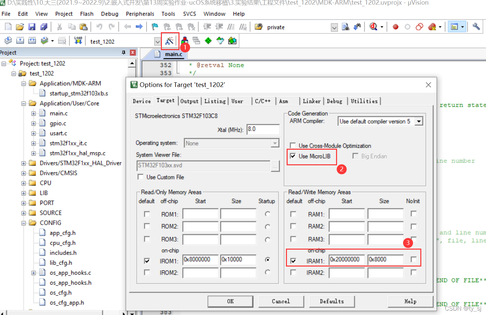
Task: Insert breakpoint using red circle icon
Action: [x=395, y=27]
